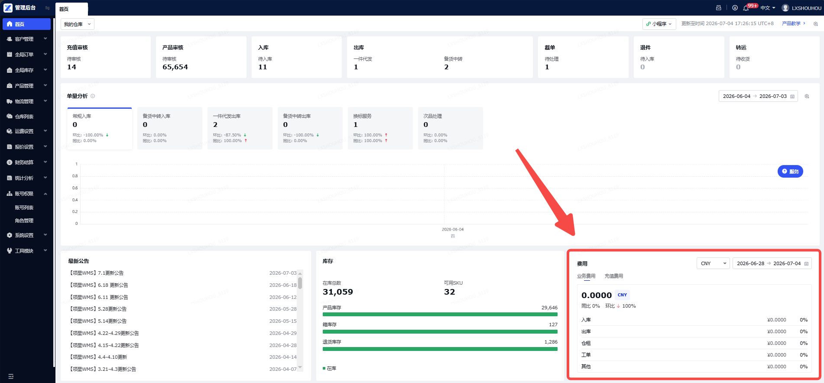The height and width of the screenshot is (383, 824).
Task: Open the inbox tray icon in the header
Action: 719,8
